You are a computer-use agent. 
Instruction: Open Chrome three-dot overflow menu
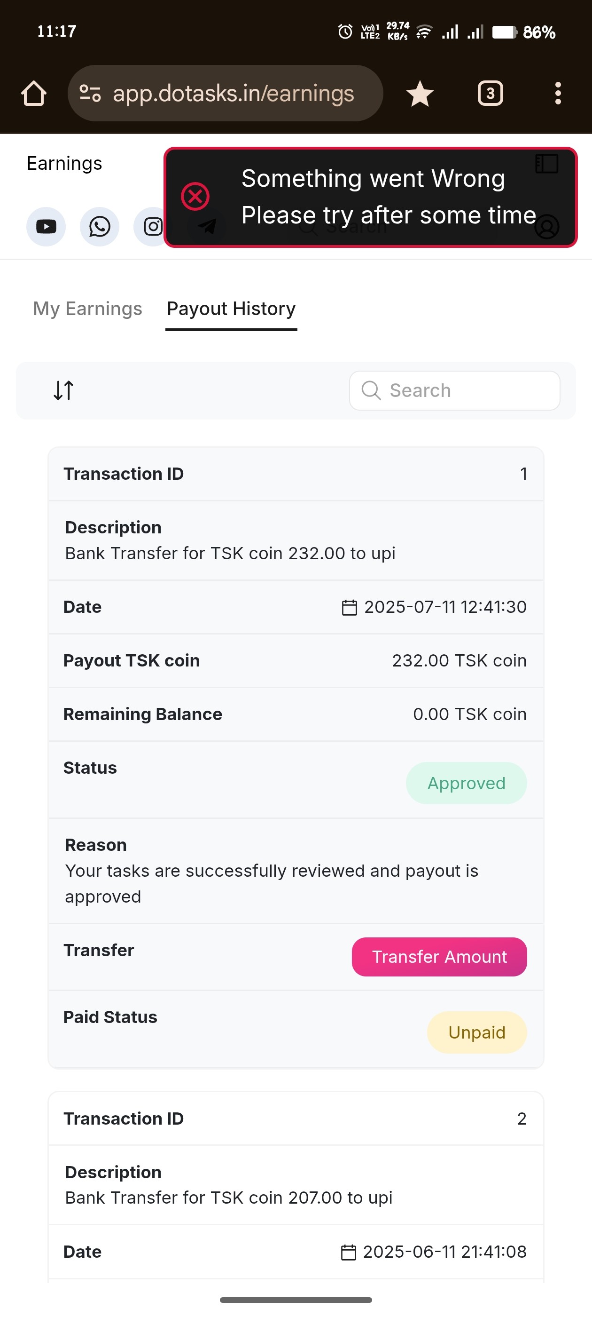click(558, 94)
